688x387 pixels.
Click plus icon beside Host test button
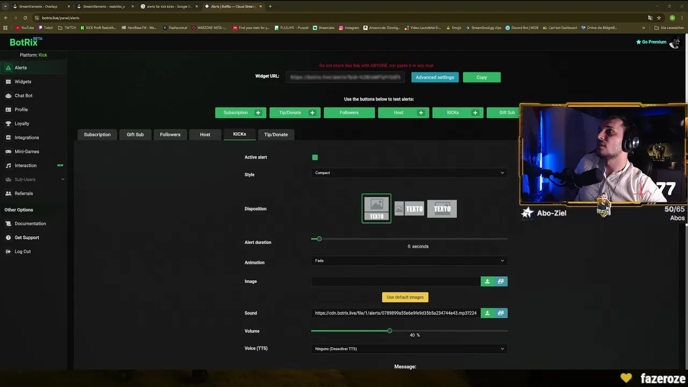[421, 113]
